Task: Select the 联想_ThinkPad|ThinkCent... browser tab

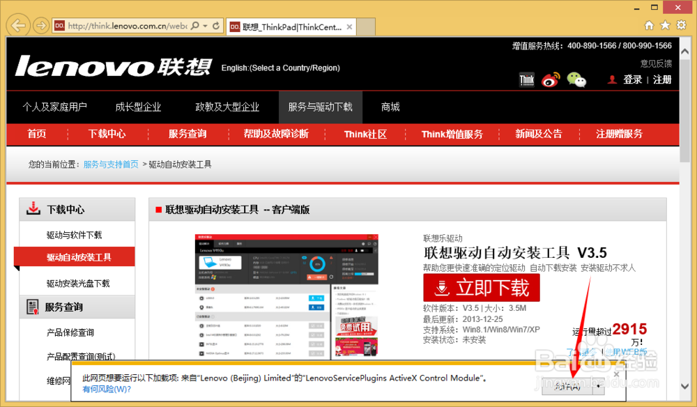Action: 291,26
